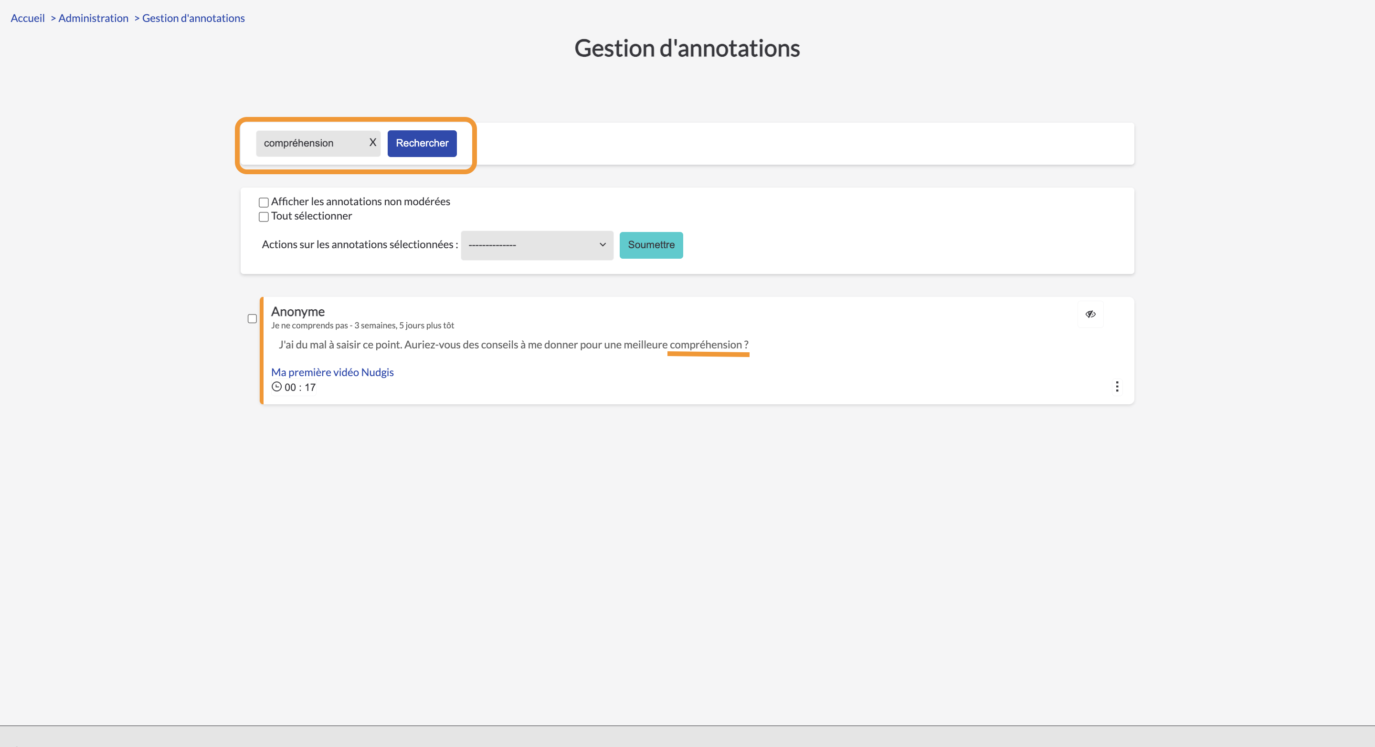This screenshot has width=1375, height=747.
Task: Toggle the hidden-eye icon on Anonyme annotation
Action: click(1090, 314)
